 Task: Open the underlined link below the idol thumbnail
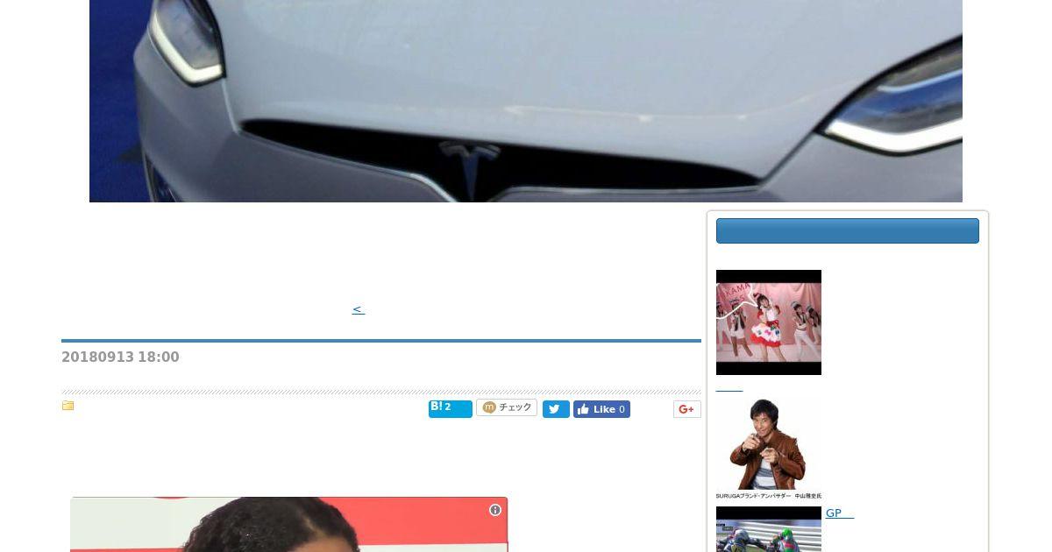729,387
